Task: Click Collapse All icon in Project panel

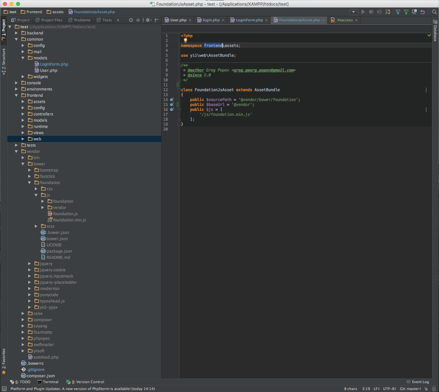Action: coord(138,20)
